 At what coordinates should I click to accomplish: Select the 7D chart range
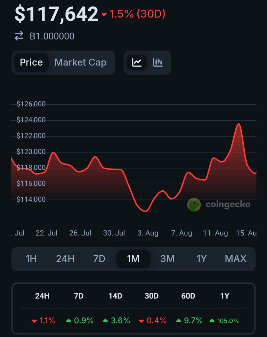click(99, 259)
